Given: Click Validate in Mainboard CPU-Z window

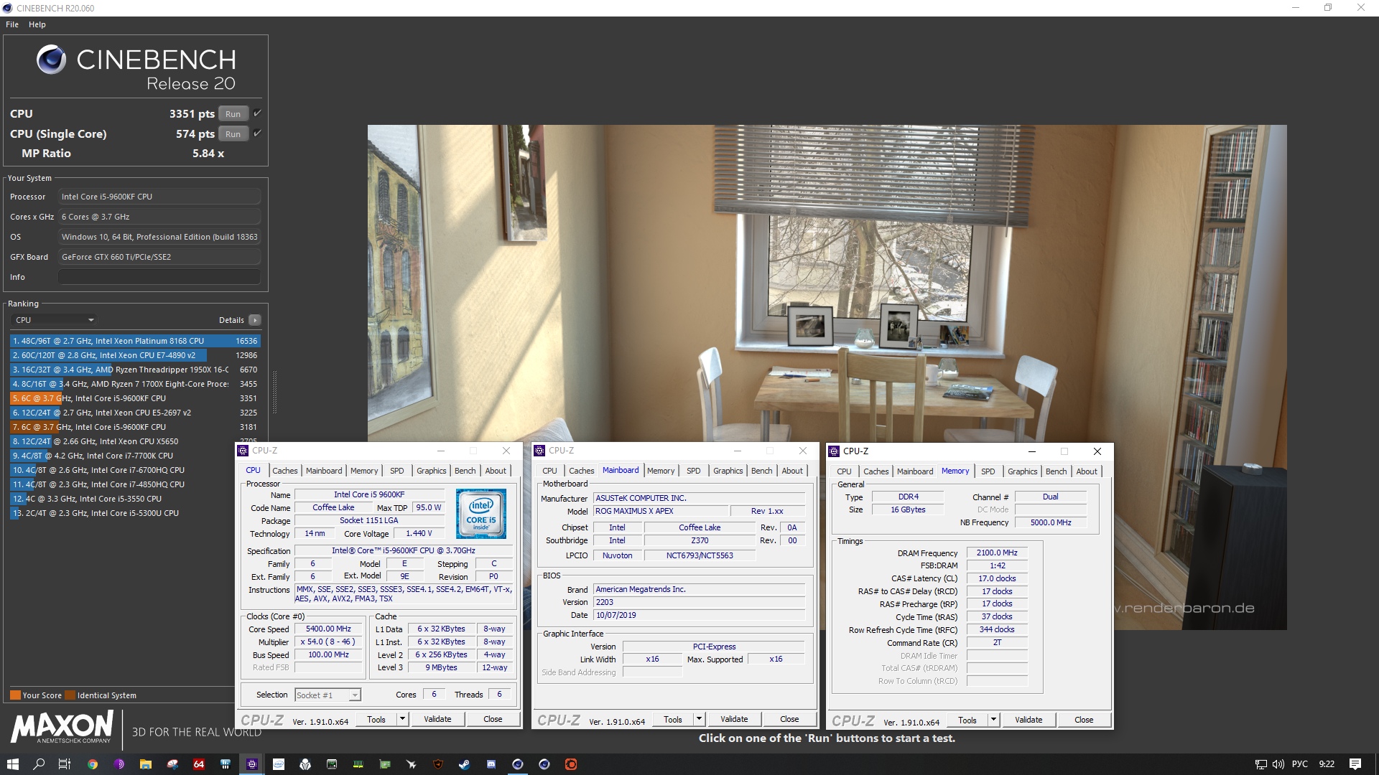Looking at the screenshot, I should [734, 719].
